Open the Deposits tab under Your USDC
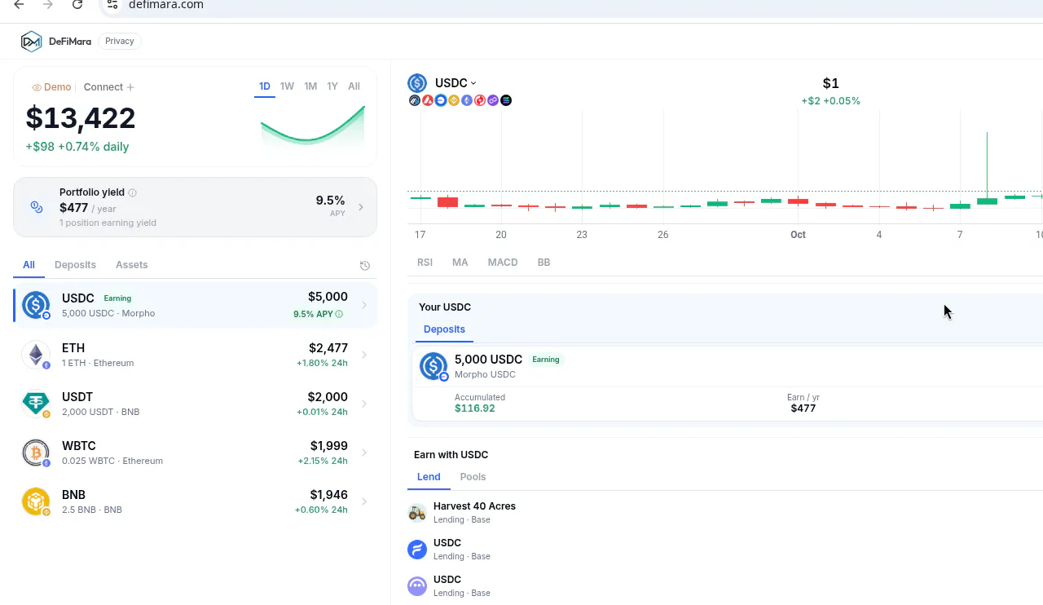 [x=444, y=329]
